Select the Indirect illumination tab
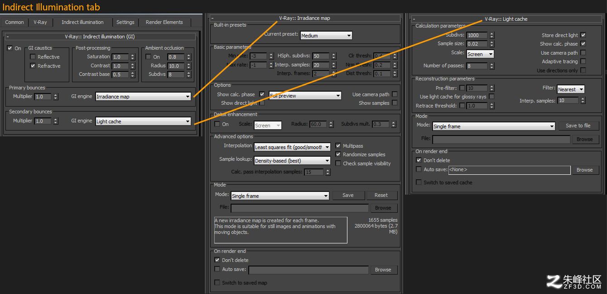The width and height of the screenshot is (607, 294). point(82,22)
